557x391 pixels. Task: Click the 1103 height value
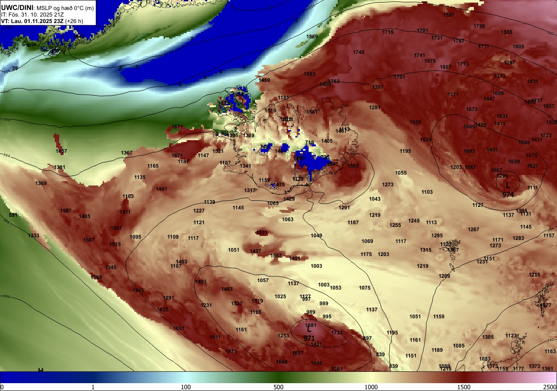[427, 192]
